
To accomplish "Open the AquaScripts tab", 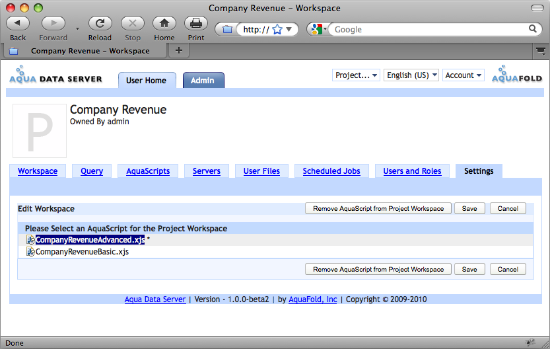I will pyautogui.click(x=148, y=171).
